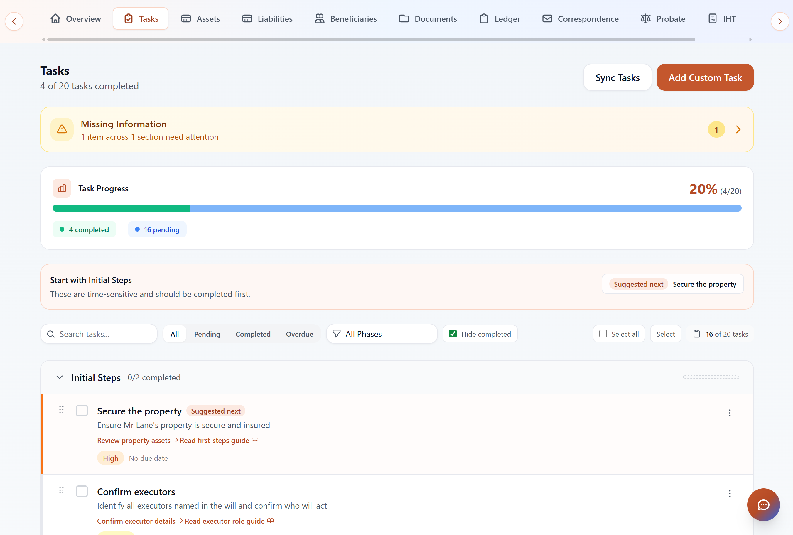
Task: Select the Probate scales icon
Action: tap(646, 19)
